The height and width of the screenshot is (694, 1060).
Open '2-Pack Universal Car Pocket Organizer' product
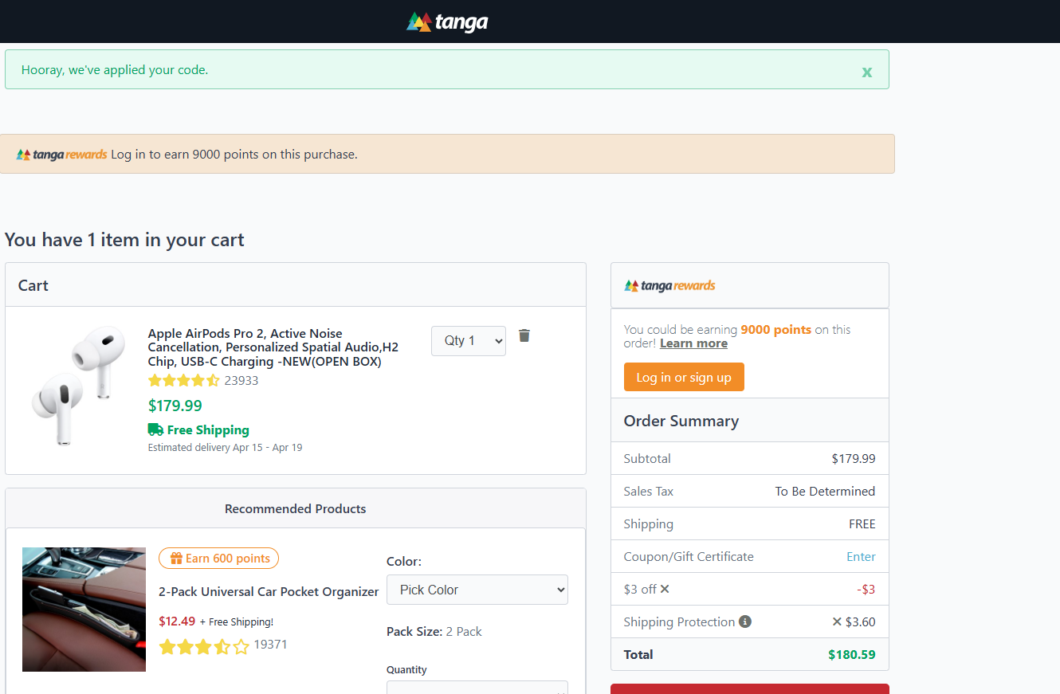pos(269,592)
